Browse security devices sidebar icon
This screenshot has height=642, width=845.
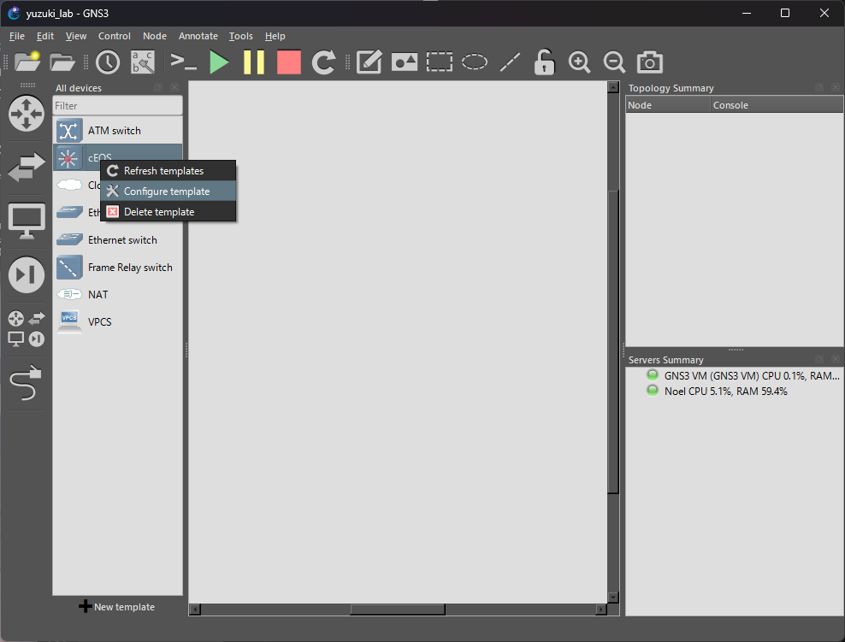tap(27, 274)
